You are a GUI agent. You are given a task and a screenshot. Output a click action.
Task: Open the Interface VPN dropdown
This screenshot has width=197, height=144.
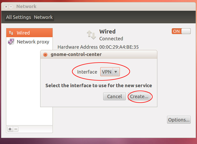110,72
